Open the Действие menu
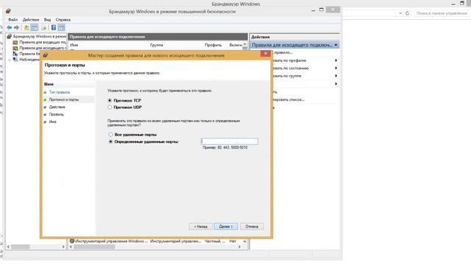The height and width of the screenshot is (265, 471). [31, 20]
